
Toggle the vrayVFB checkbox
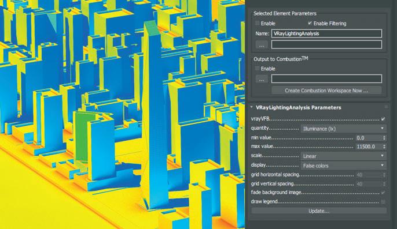[x=383, y=119]
